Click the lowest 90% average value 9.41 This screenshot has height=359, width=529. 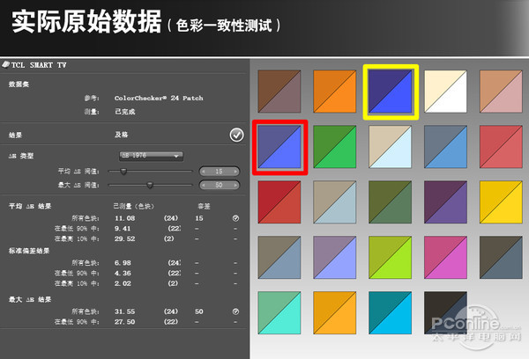pos(123,228)
